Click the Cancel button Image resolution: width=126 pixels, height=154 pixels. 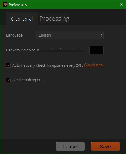click(70, 146)
